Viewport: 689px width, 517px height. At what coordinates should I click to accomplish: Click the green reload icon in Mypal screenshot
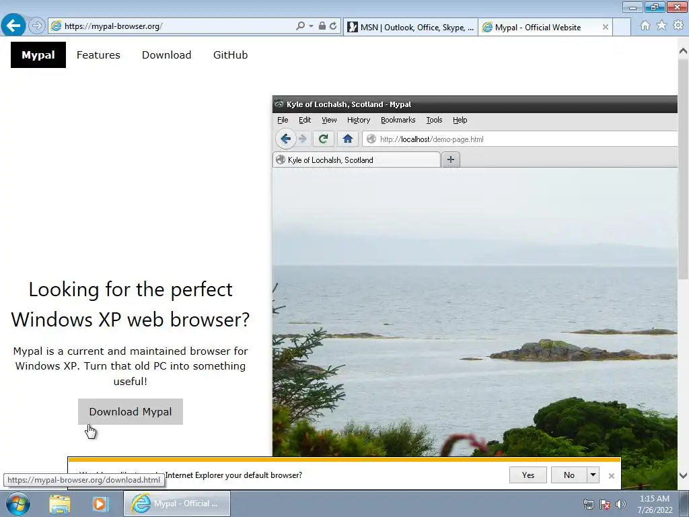pos(324,139)
